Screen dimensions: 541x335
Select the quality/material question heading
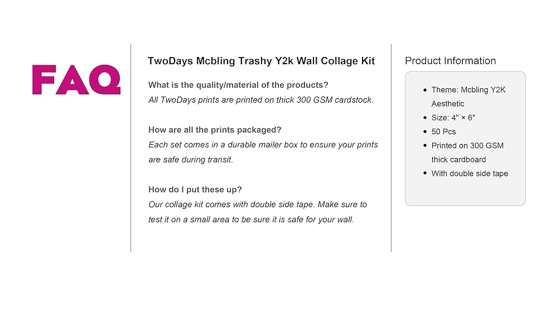(238, 85)
